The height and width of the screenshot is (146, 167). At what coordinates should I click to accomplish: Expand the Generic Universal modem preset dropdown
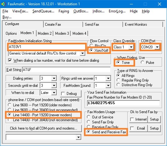tap(82, 53)
